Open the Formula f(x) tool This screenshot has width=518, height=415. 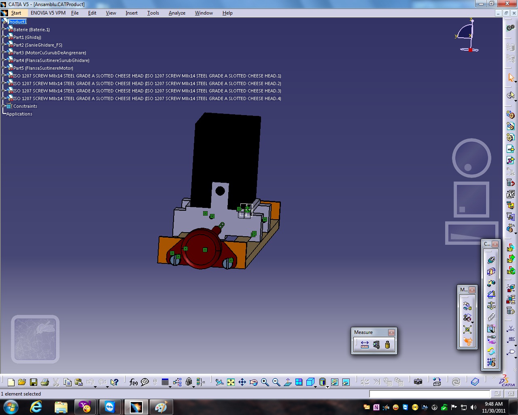click(134, 382)
